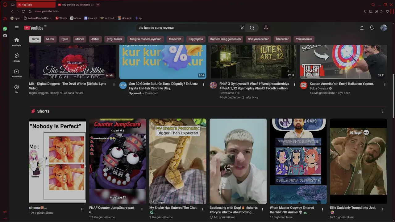395x222 pixels.
Task: Open options for My Snake short
Action: 202,210
